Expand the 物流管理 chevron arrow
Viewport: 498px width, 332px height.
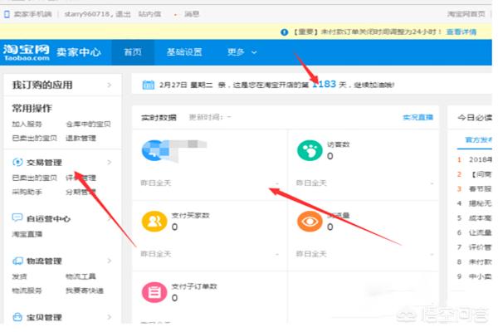tap(109, 261)
